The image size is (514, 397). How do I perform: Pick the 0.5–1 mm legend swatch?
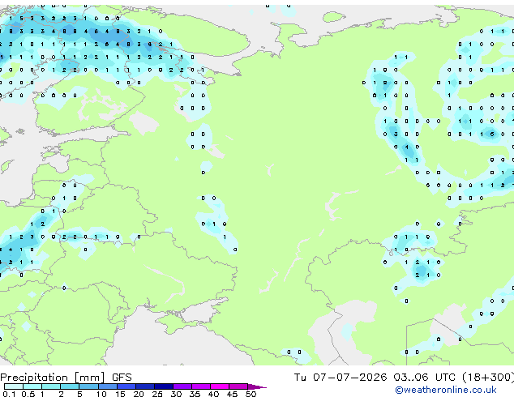pos(32,386)
